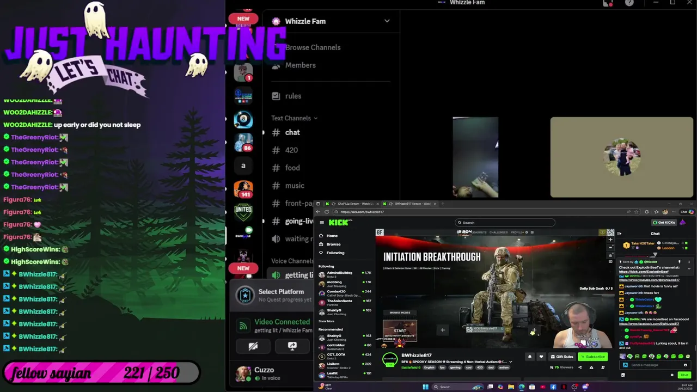Select the Discord call camera video tile
The height and width of the screenshot is (392, 697).
(x=475, y=157)
